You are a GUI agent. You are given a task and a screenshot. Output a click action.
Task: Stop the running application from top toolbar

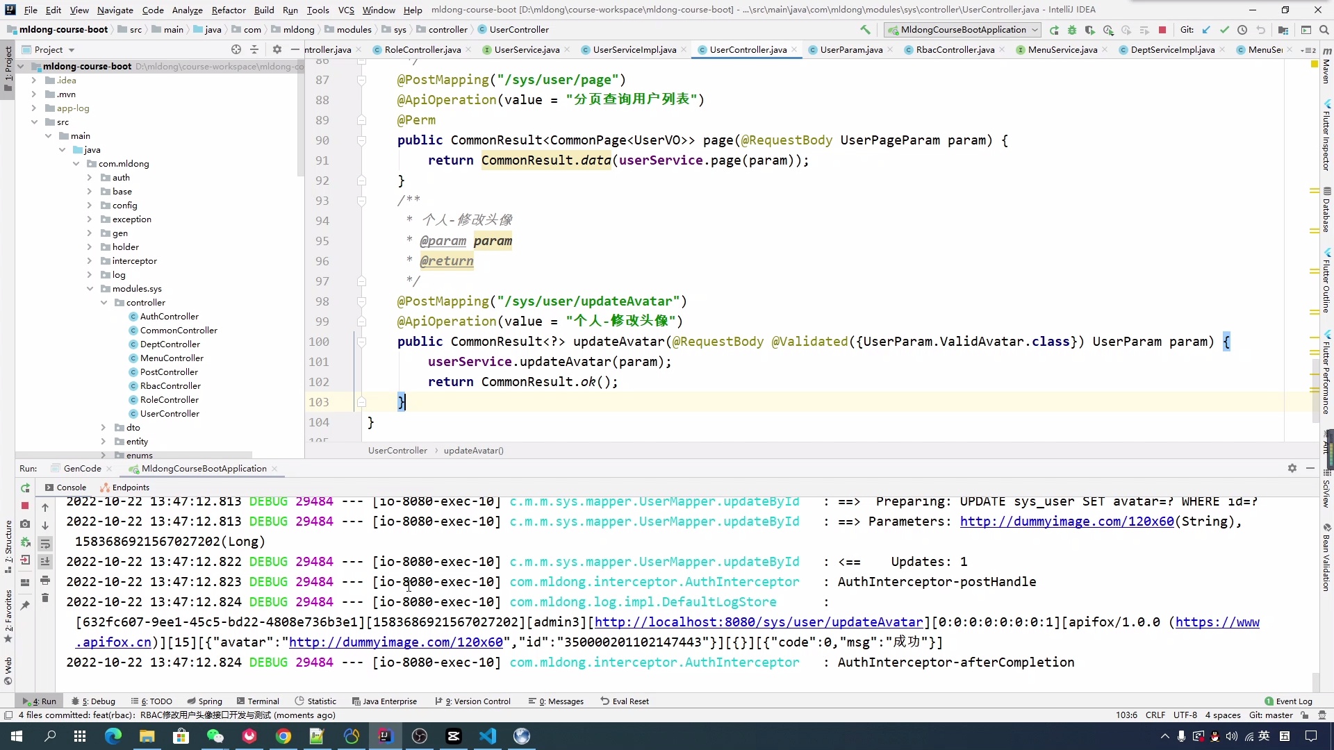1162,30
